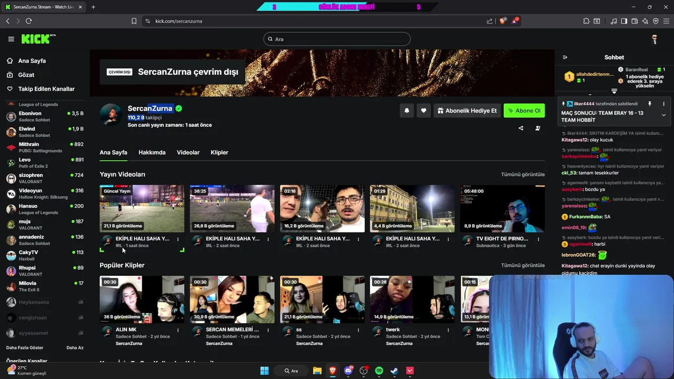This screenshot has width=674, height=379.
Task: Open the user profile avatar menu
Action: coord(655,39)
